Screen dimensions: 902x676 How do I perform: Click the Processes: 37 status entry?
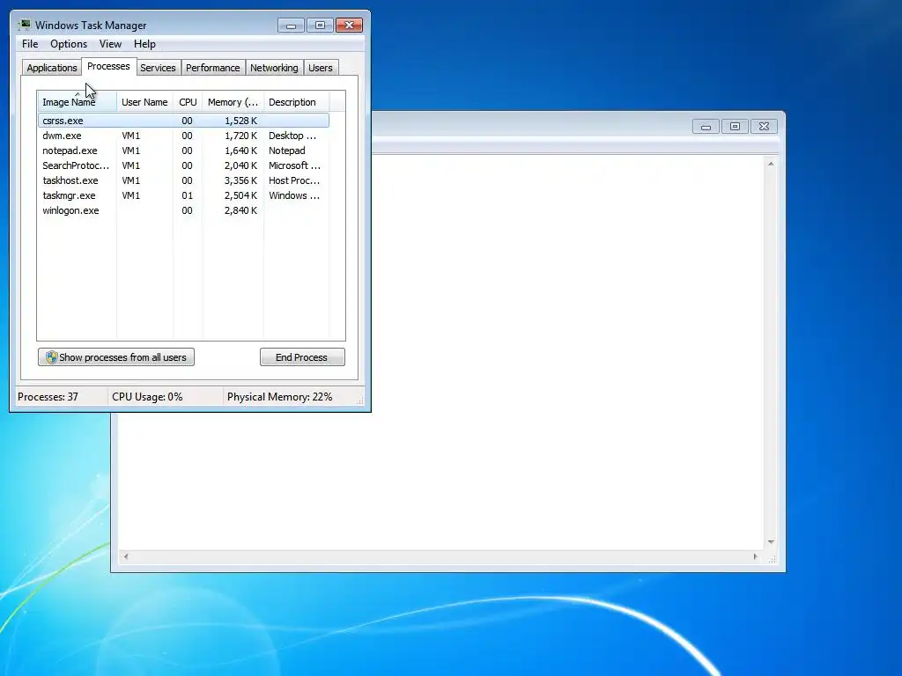(x=48, y=397)
